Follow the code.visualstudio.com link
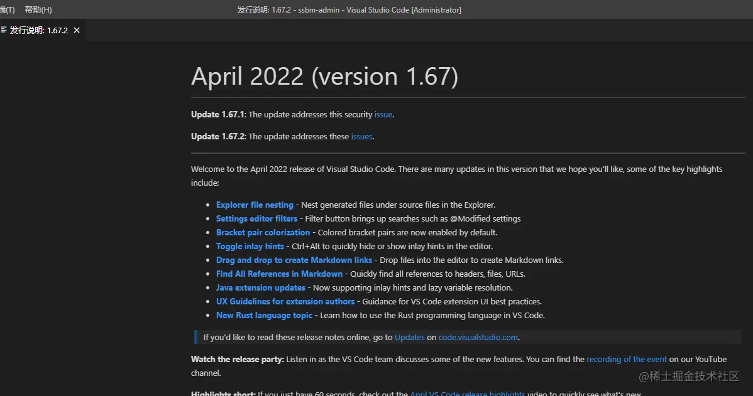Image resolution: width=753 pixels, height=396 pixels. (x=478, y=338)
